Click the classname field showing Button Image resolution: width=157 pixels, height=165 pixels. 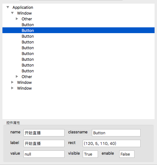[116, 133]
